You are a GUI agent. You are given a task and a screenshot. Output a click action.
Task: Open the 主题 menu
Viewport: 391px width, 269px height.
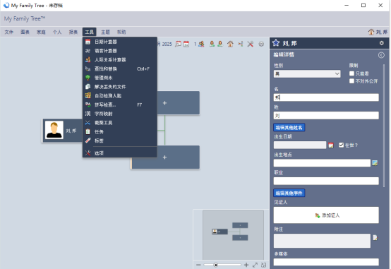(105, 32)
